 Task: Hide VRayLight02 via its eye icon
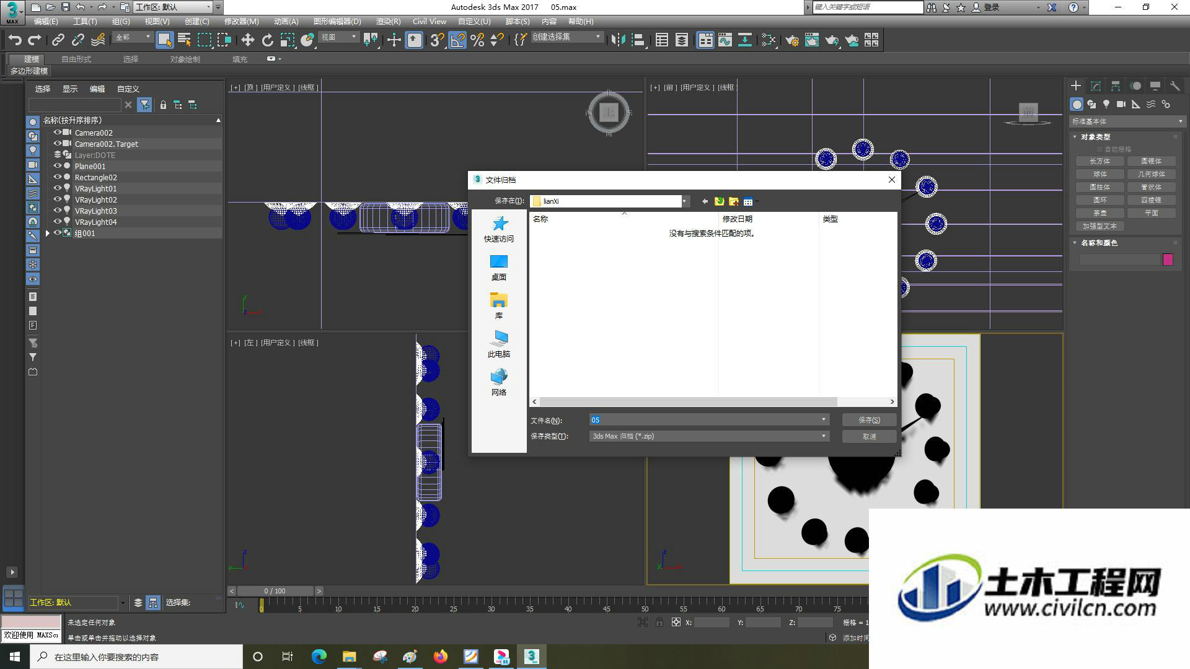coord(58,199)
